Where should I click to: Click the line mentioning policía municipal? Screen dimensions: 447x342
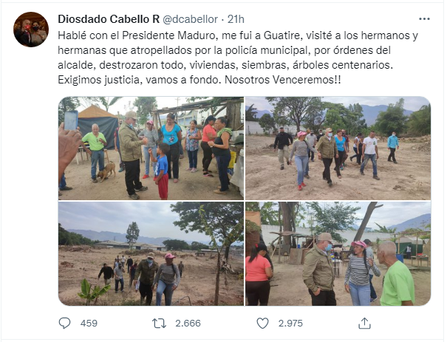coord(224,50)
